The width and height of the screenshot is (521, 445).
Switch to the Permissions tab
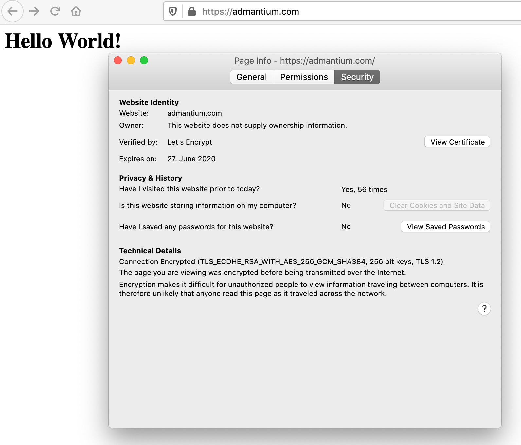coord(304,77)
